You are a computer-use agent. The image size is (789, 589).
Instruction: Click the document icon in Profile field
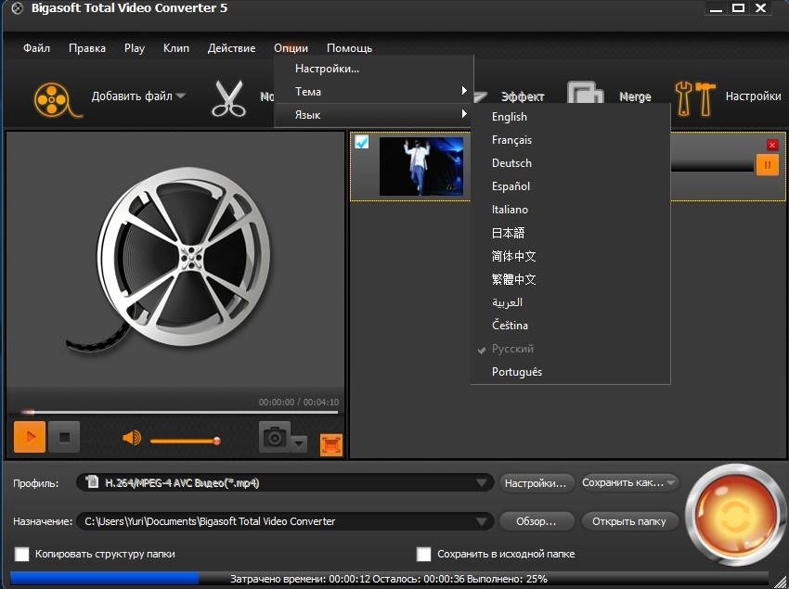pos(92,481)
